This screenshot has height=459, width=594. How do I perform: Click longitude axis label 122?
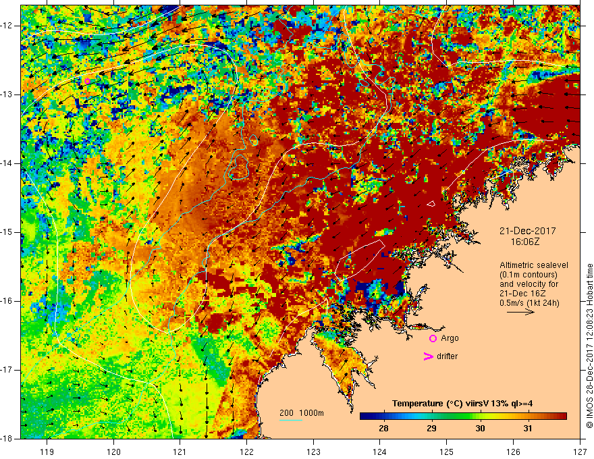pos(246,452)
